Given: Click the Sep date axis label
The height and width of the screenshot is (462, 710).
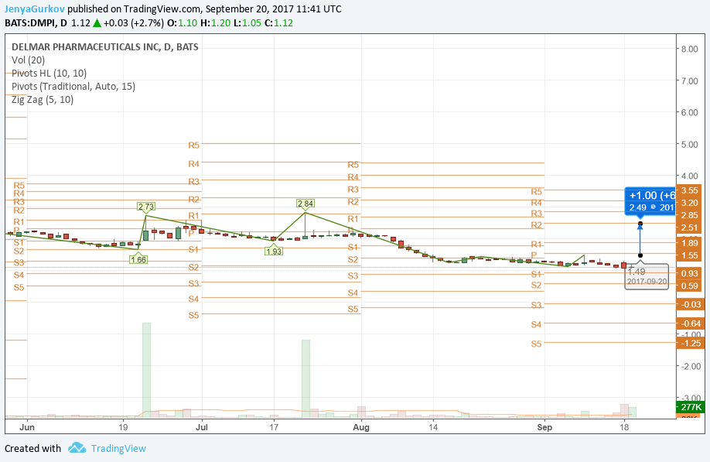Looking at the screenshot, I should [544, 427].
